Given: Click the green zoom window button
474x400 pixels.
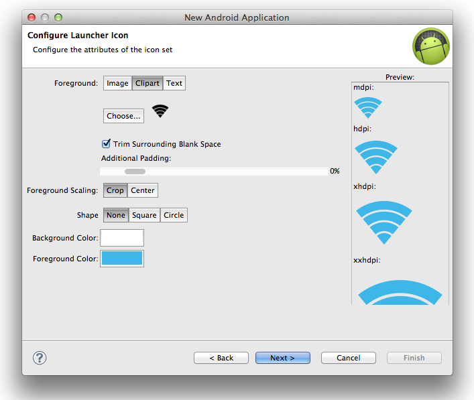Looking at the screenshot, I should click(58, 17).
